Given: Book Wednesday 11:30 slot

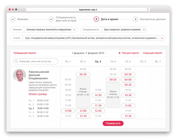Looking at the screenshot, I should [x=98, y=105].
